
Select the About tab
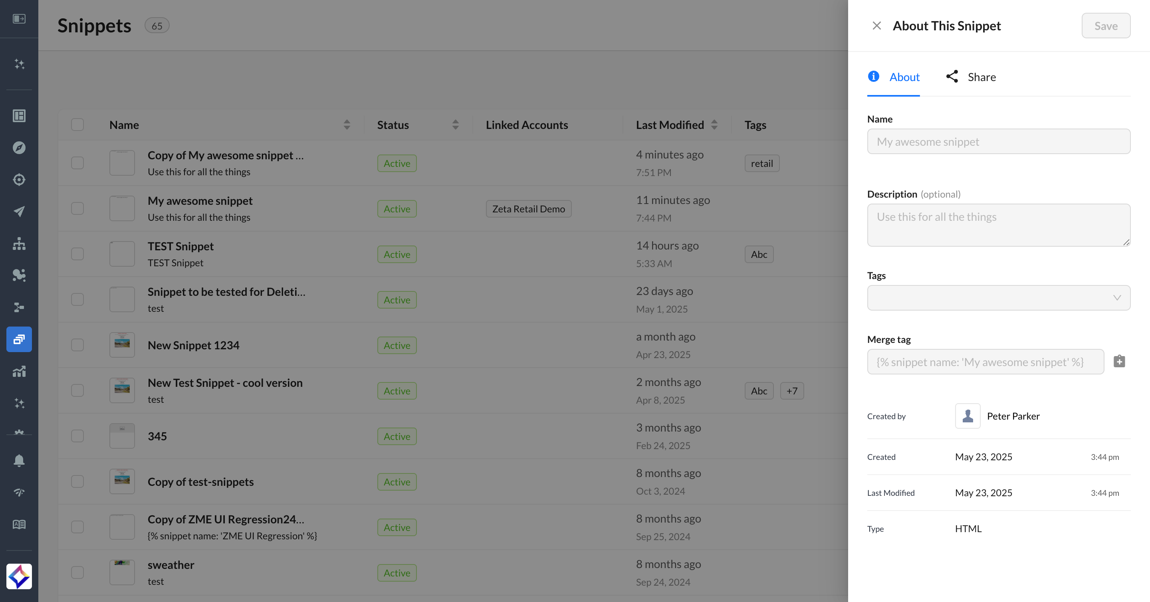893,77
